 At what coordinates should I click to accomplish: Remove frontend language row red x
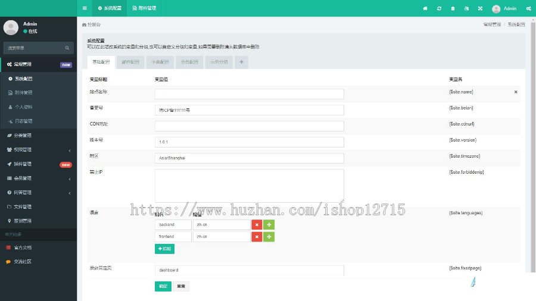pos(257,237)
